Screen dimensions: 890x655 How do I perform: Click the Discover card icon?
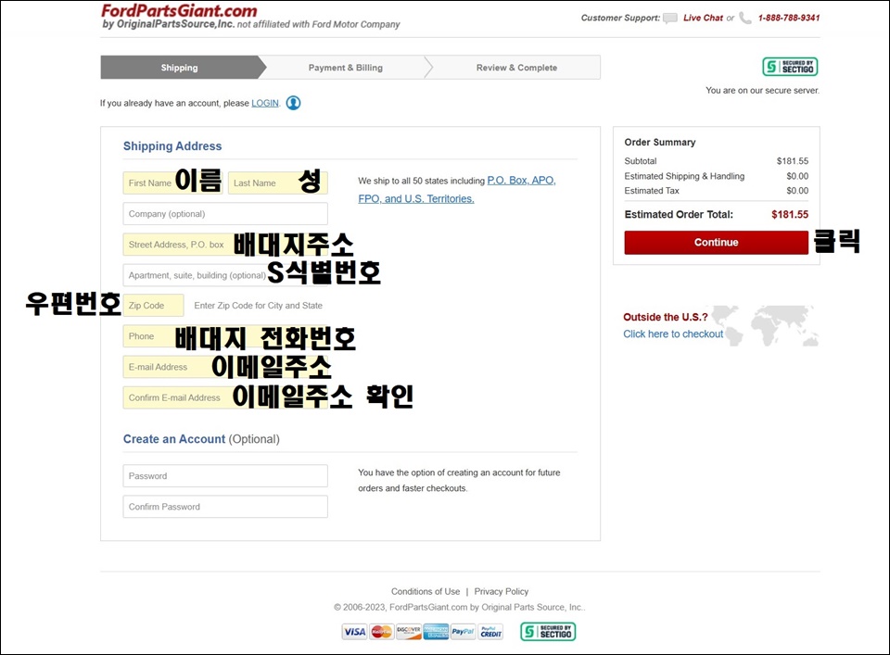coord(409,632)
